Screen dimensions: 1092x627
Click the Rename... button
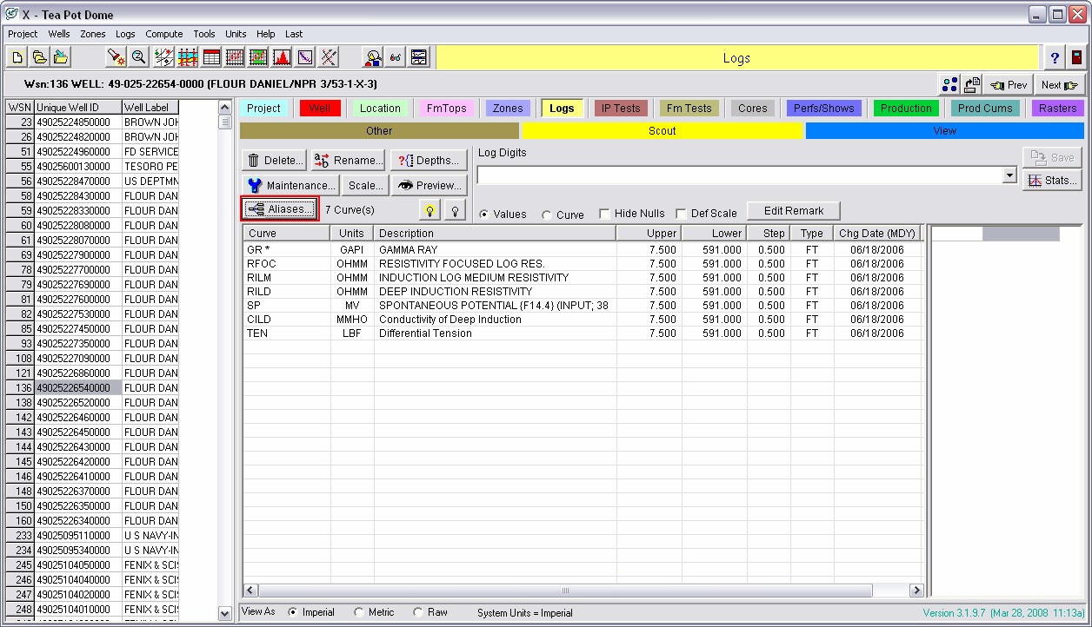coord(348,160)
